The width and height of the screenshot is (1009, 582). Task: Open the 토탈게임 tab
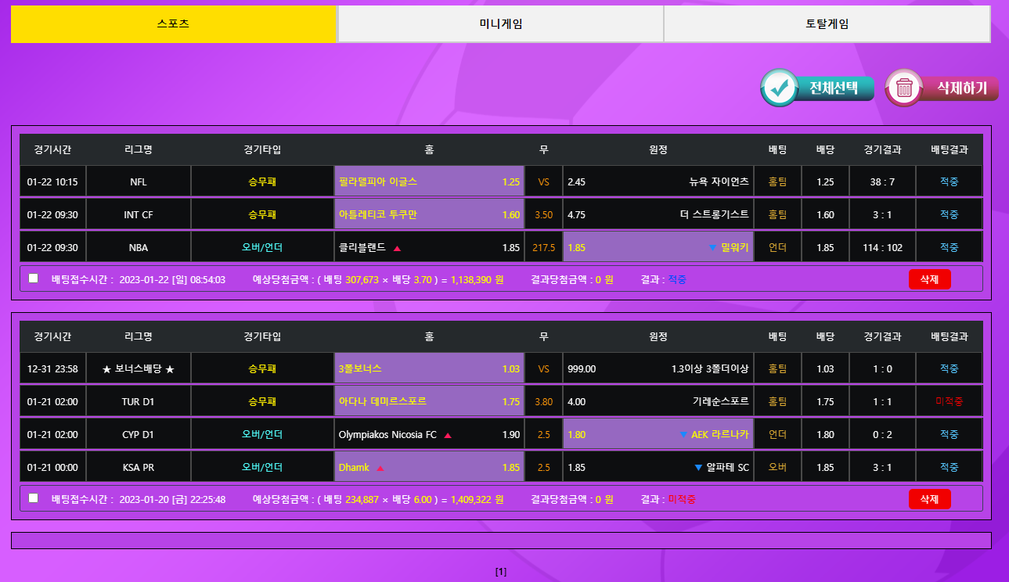click(827, 23)
